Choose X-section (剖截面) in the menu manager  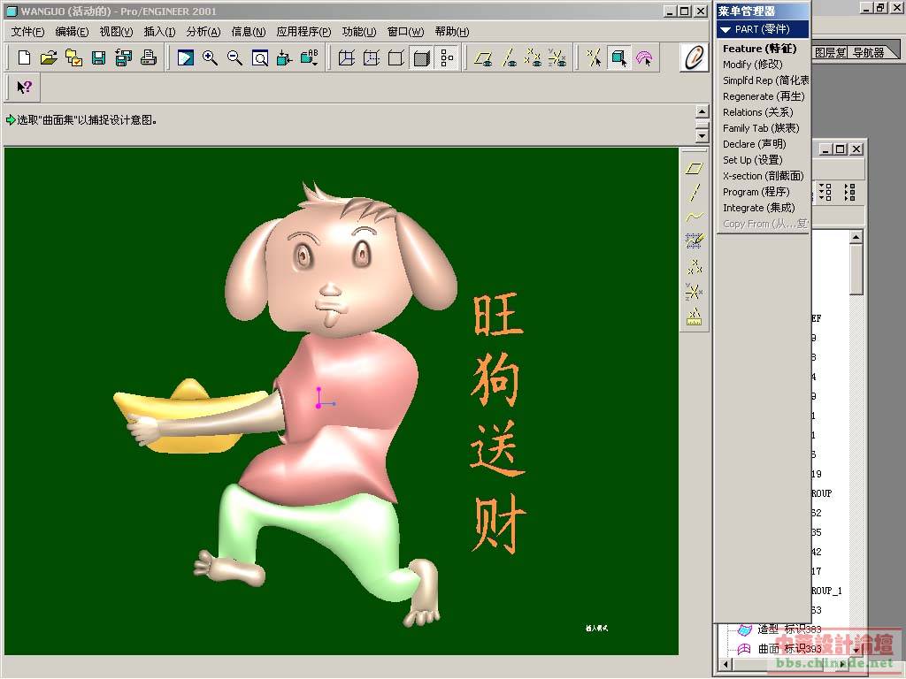click(763, 176)
